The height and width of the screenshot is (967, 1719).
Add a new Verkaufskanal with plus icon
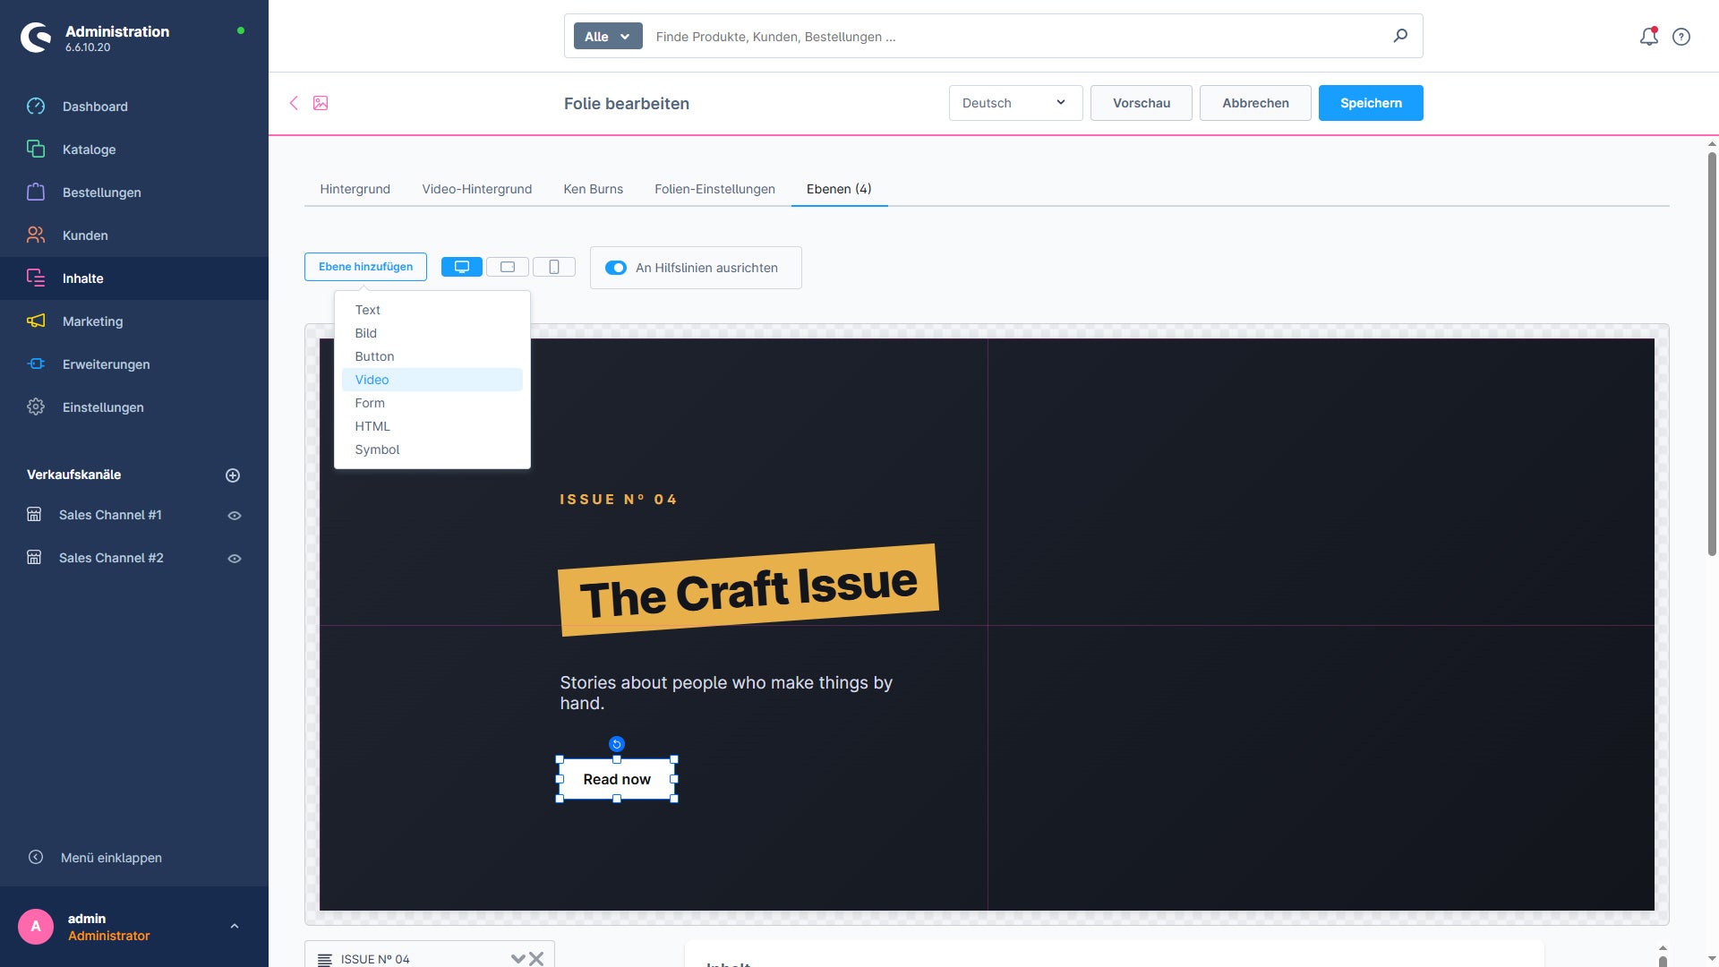tap(233, 475)
